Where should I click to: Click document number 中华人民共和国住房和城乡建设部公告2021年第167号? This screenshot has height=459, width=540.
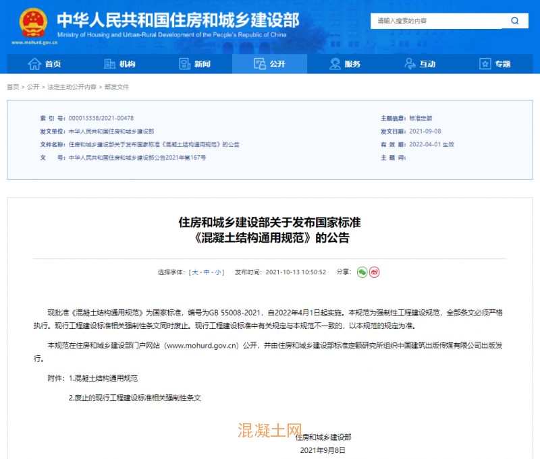click(138, 158)
